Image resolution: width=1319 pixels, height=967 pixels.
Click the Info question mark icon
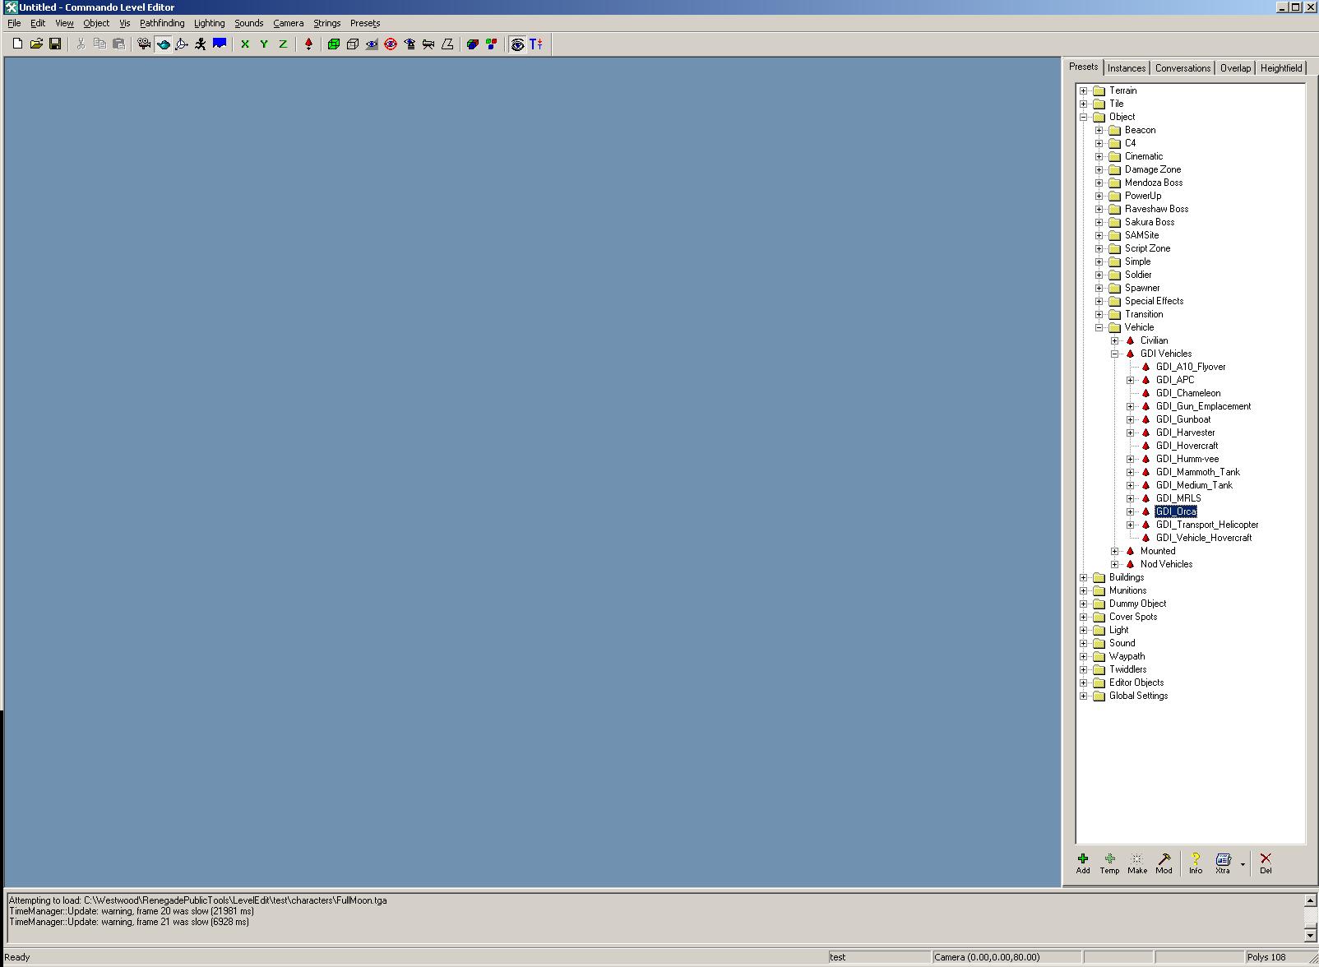click(x=1195, y=863)
